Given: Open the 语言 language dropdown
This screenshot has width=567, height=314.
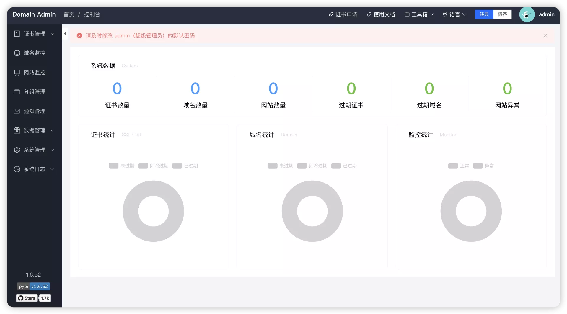Looking at the screenshot, I should 455,14.
